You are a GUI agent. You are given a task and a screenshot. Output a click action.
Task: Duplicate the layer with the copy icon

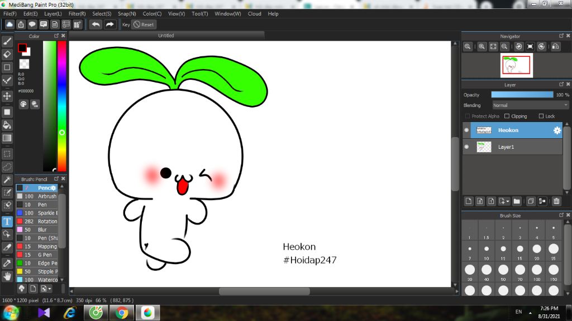pos(531,201)
